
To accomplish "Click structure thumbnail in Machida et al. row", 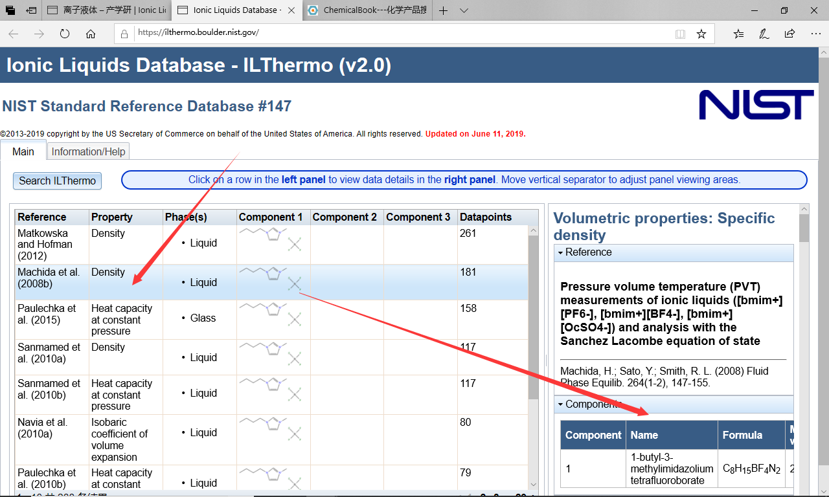I will coord(271,278).
